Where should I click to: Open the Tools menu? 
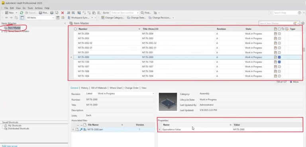pos(30,8)
